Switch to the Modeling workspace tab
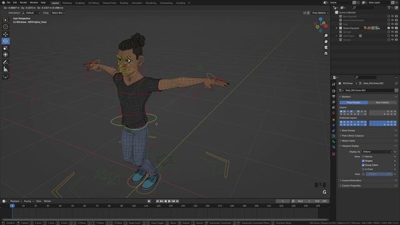This screenshot has width=400, height=225. click(x=67, y=3)
